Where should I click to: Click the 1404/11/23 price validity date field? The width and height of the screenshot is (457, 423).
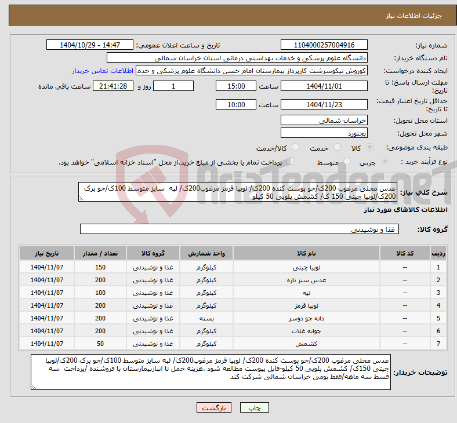[324, 104]
